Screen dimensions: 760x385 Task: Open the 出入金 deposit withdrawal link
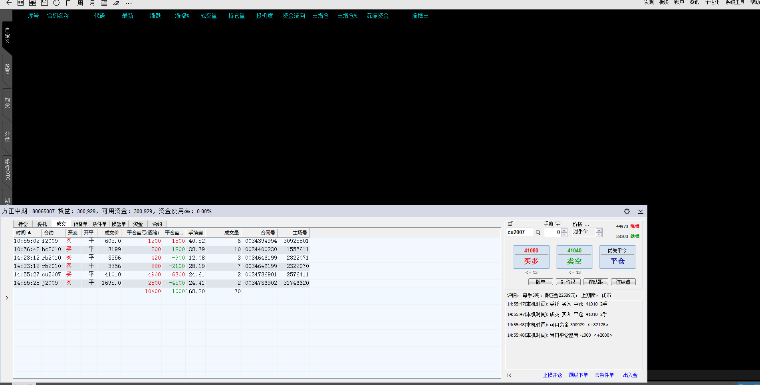coord(630,375)
